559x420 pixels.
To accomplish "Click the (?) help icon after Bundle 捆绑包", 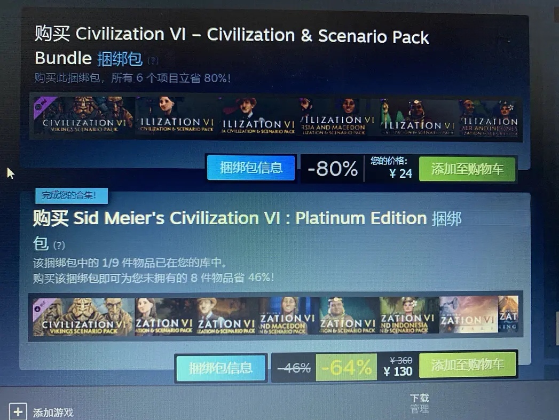I will click(153, 61).
